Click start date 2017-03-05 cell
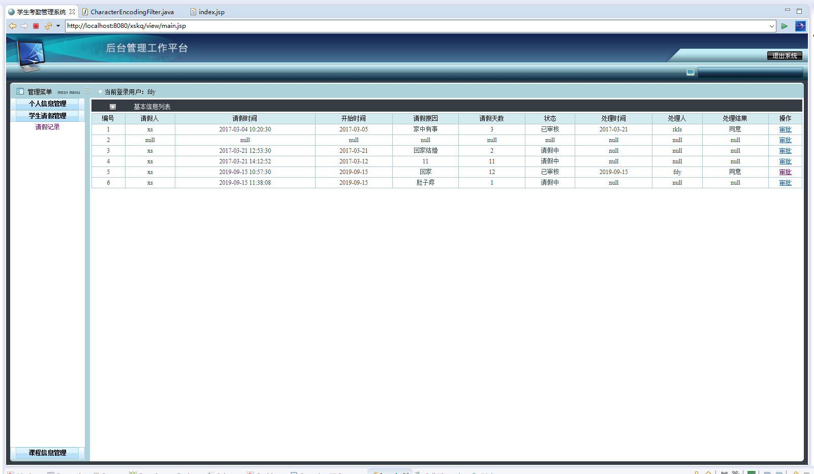Viewport: 814px width, 474px height. 354,129
